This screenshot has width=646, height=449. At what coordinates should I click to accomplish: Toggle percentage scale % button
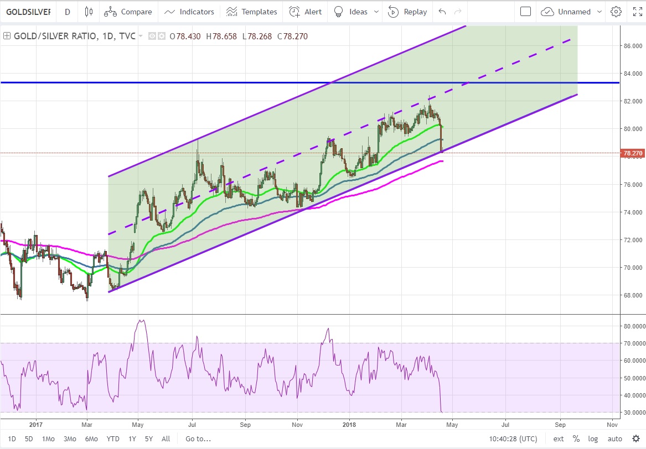click(x=576, y=438)
